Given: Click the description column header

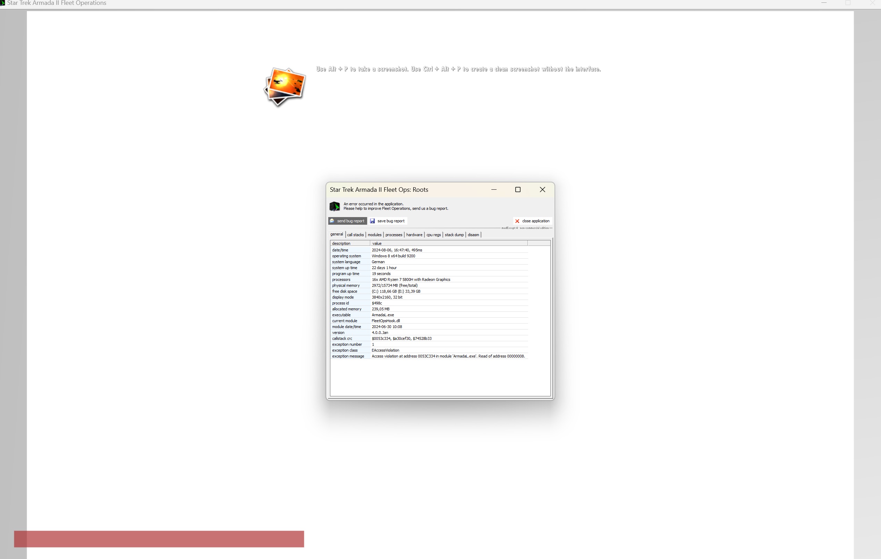Looking at the screenshot, I should 350,243.
